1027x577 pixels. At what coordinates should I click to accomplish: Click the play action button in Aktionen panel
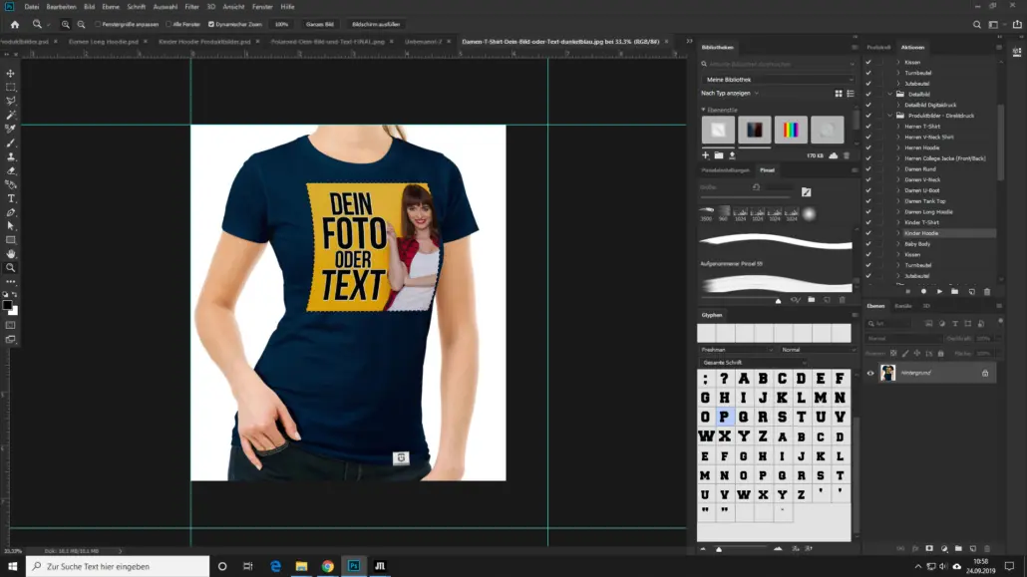(939, 291)
